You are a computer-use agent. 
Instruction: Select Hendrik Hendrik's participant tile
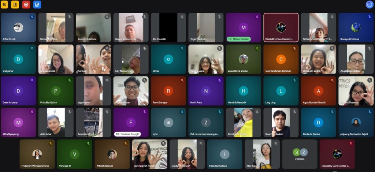(x=243, y=91)
